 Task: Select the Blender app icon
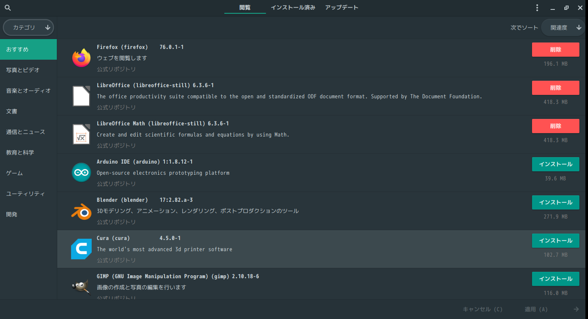pos(81,211)
